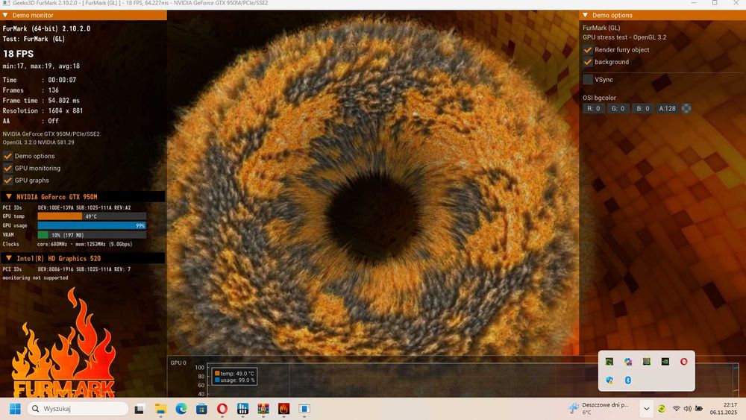This screenshot has height=420, width=746.
Task: Uncheck the Demo options checkbox
Action: click(x=7, y=156)
